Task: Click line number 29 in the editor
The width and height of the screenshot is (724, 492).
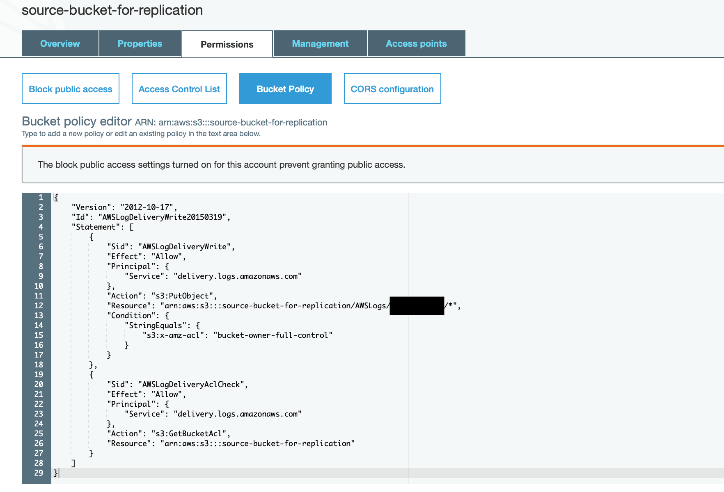Action: point(38,473)
